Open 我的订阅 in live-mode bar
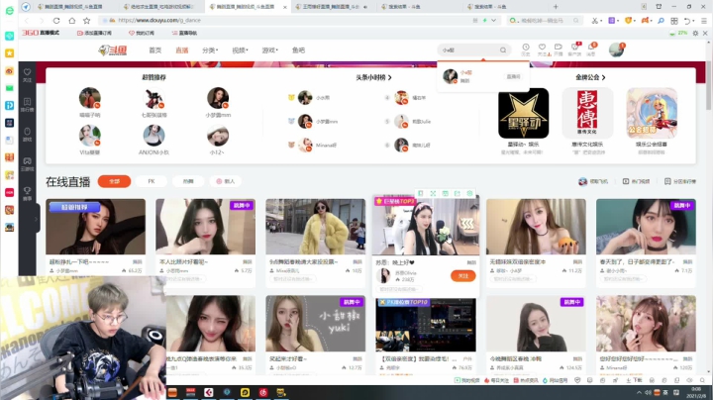Image resolution: width=713 pixels, height=400 pixels. click(142, 34)
